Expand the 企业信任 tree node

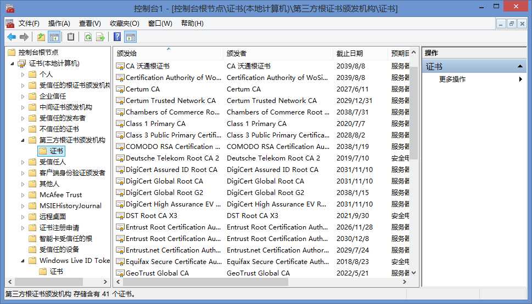(x=23, y=96)
